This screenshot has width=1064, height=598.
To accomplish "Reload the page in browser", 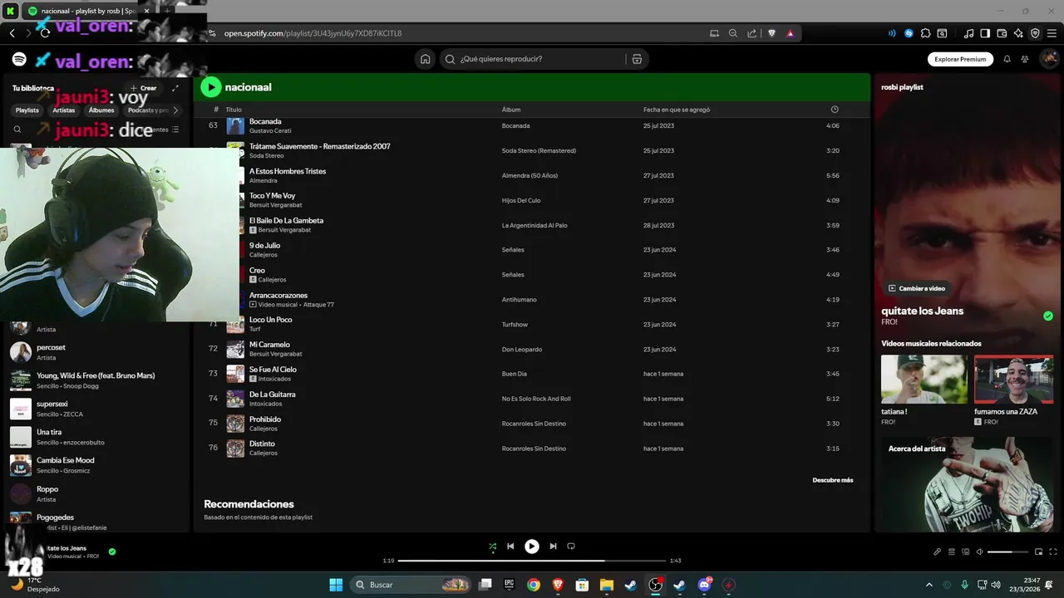I will (45, 33).
